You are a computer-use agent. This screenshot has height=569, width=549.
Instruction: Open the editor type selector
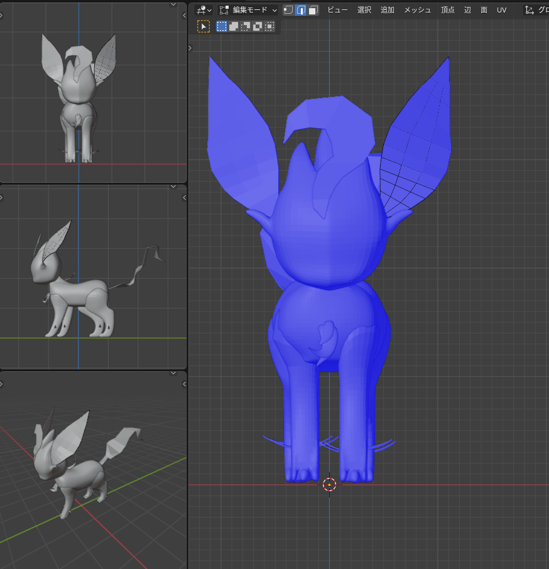click(204, 10)
